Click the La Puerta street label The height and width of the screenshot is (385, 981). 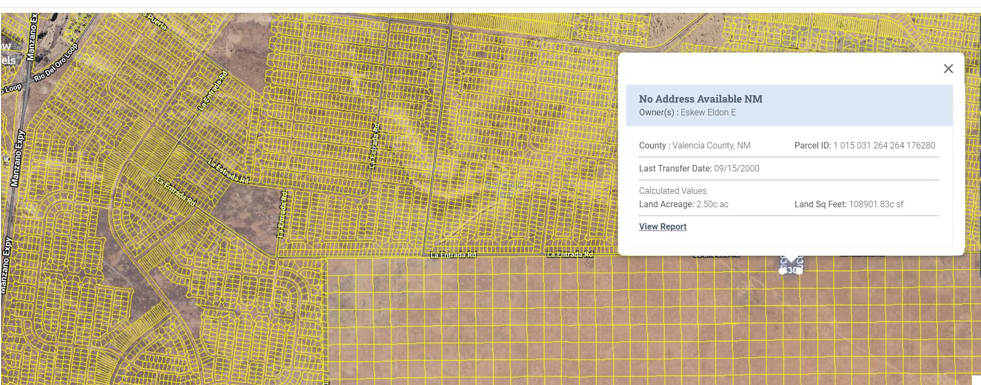point(155,20)
